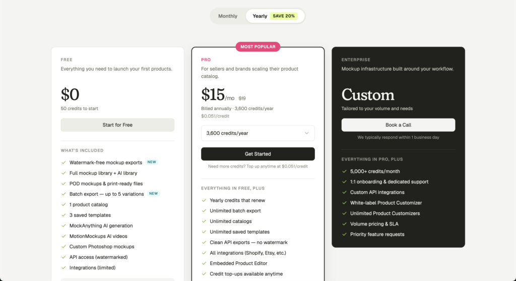Image resolution: width=516 pixels, height=281 pixels.
Task: Click the checkmark next to POD mockups
Action: coord(63,184)
